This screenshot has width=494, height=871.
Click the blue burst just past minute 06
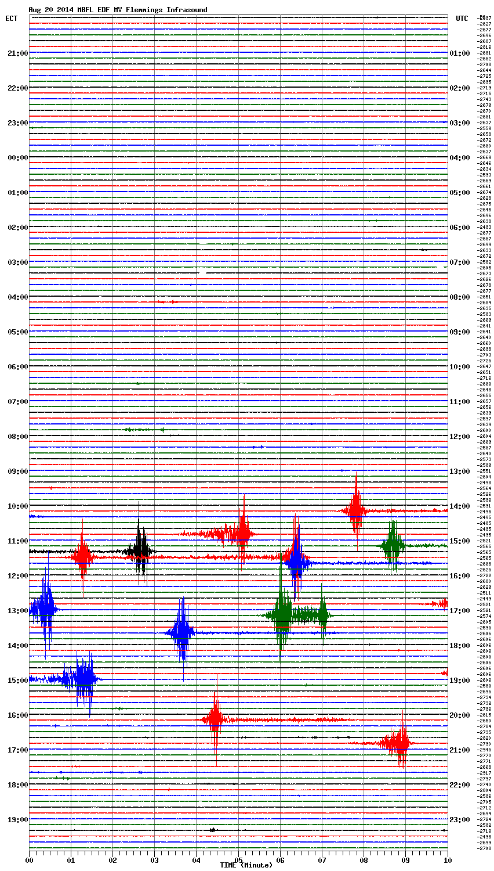point(296,562)
